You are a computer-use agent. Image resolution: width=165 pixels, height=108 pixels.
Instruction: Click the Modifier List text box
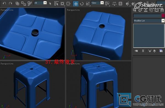pos(147,21)
